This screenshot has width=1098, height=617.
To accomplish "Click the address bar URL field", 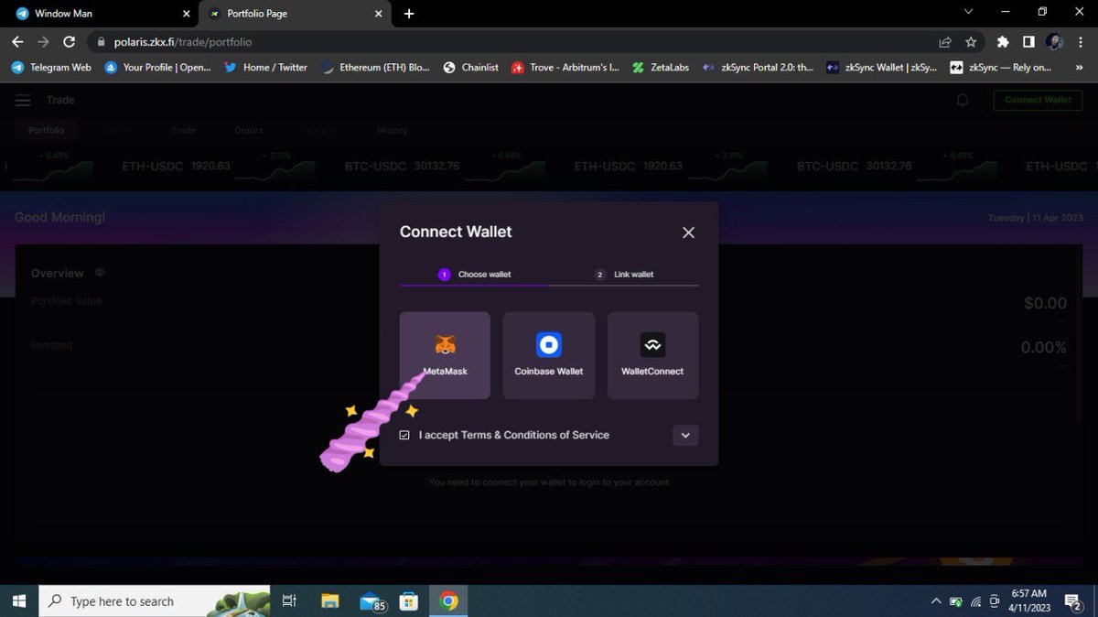I will pos(512,41).
